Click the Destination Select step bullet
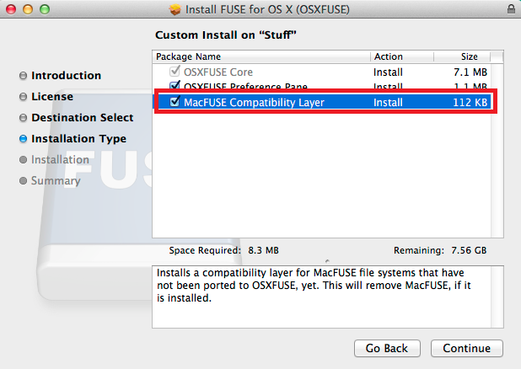Screen dimensions: 521x369 pyautogui.click(x=23, y=118)
